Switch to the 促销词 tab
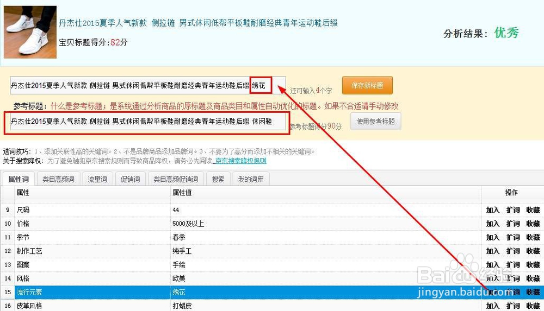 click(x=131, y=179)
